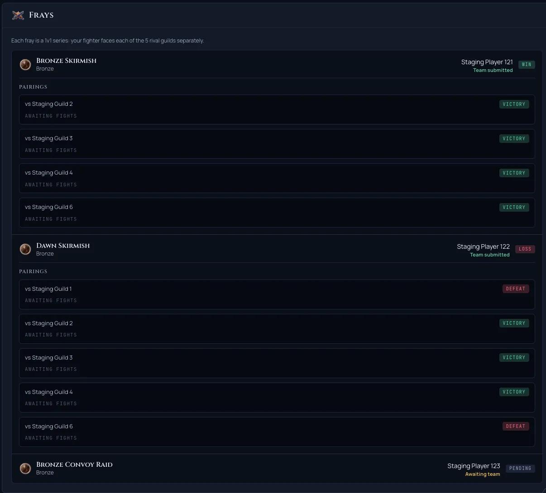The width and height of the screenshot is (546, 493).
Task: Click Team submitted under Staging Player 122
Action: click(x=490, y=255)
